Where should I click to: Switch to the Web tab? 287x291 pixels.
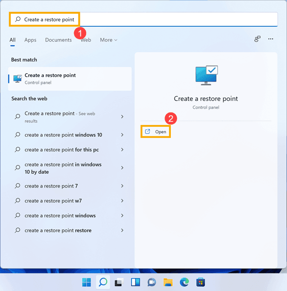[x=86, y=40]
